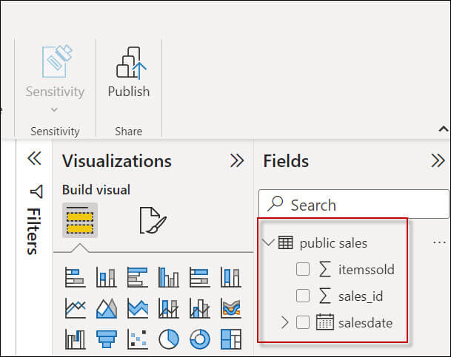Insert a funnel chart visual
The height and width of the screenshot is (357, 451).
[106, 339]
